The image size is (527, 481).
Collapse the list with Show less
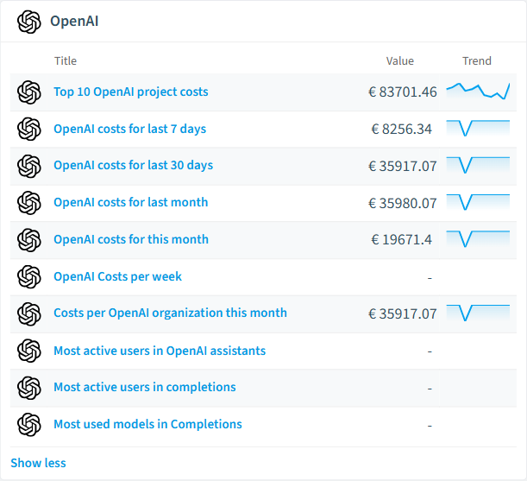pyautogui.click(x=38, y=463)
